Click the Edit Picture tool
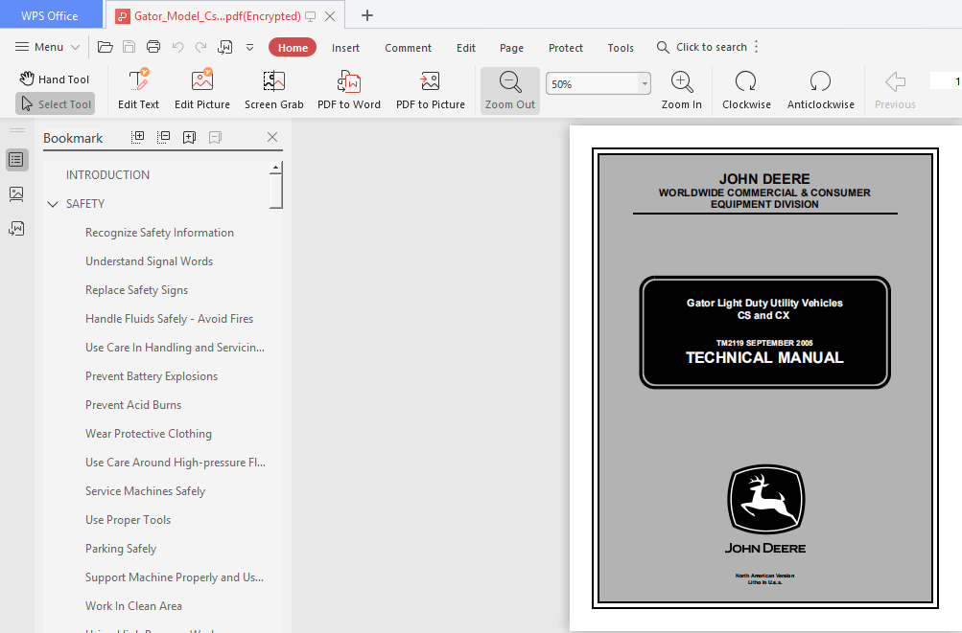The image size is (962, 633). [x=201, y=89]
